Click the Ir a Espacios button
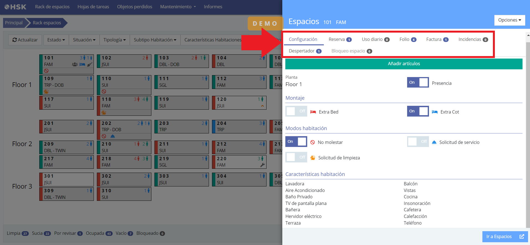Viewport: 530px width, 245px height. [505, 237]
